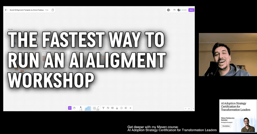Select the Hand tool
The image size is (257, 134).
pyautogui.click(x=74, y=108)
